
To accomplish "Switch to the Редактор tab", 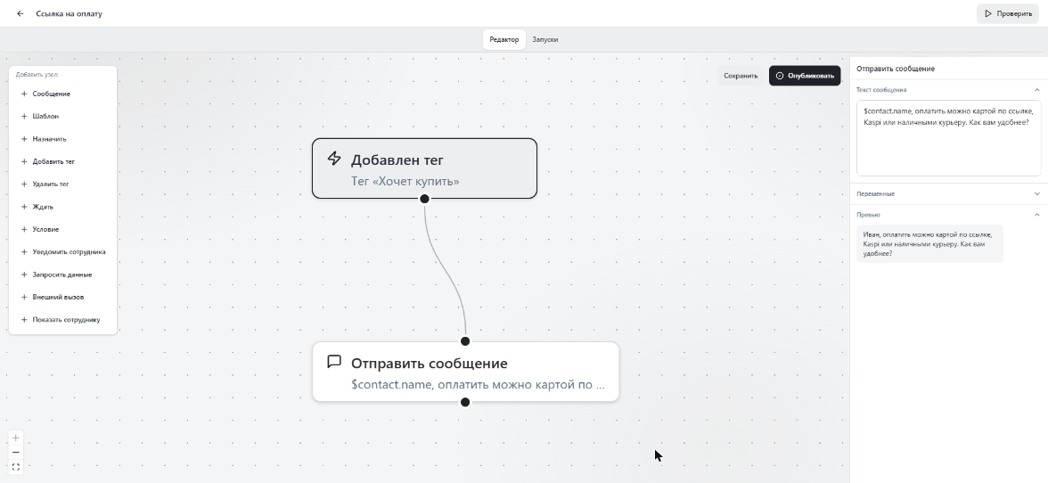I will coord(504,39).
